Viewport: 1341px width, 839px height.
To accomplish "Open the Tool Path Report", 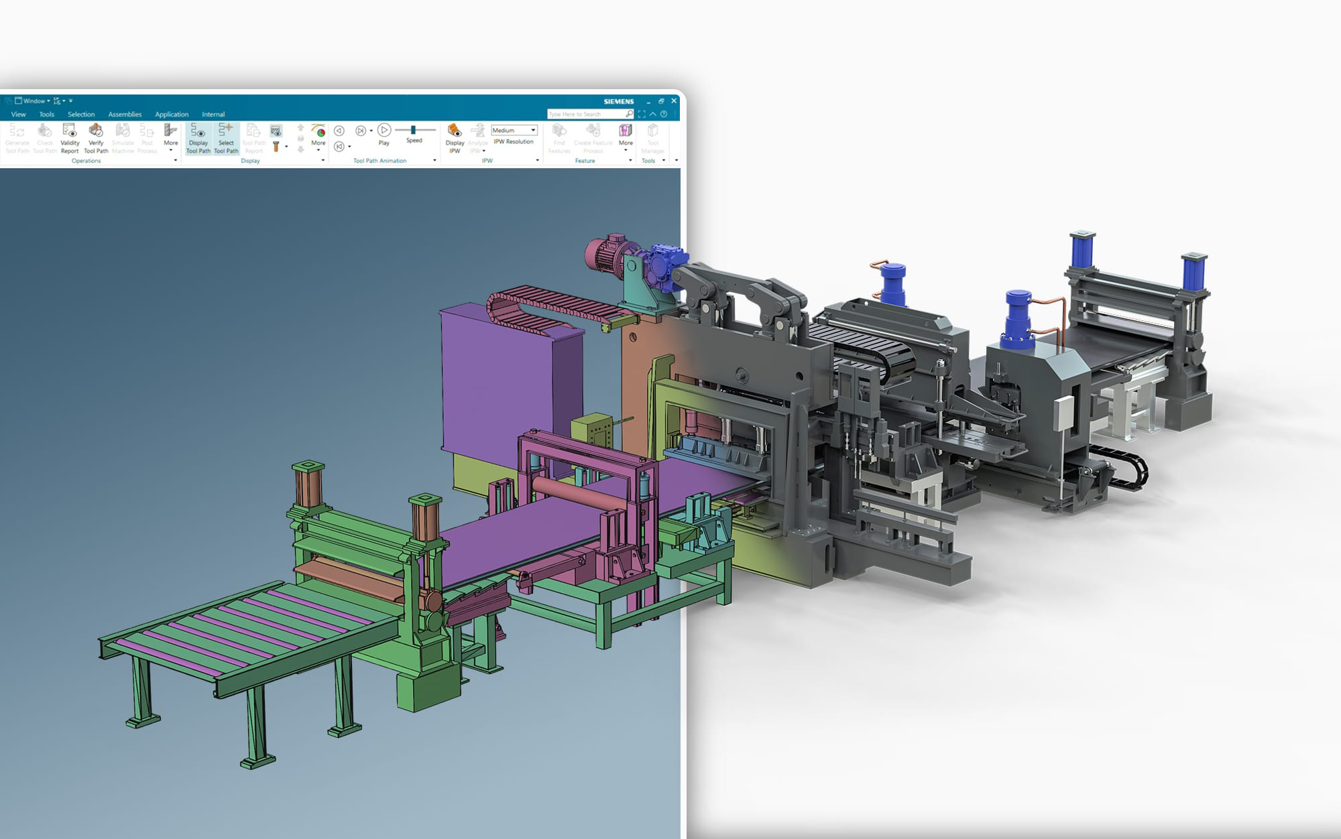I will [253, 138].
